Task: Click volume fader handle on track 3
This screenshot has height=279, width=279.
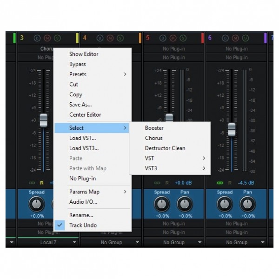Action: coord(44,120)
